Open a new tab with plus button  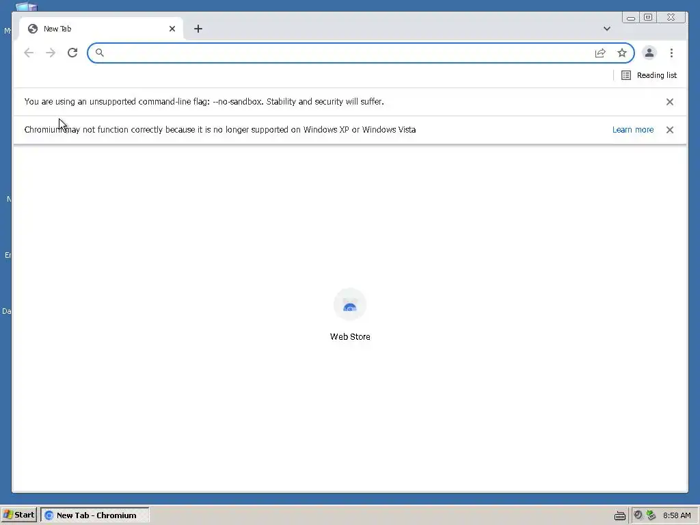coord(198,29)
